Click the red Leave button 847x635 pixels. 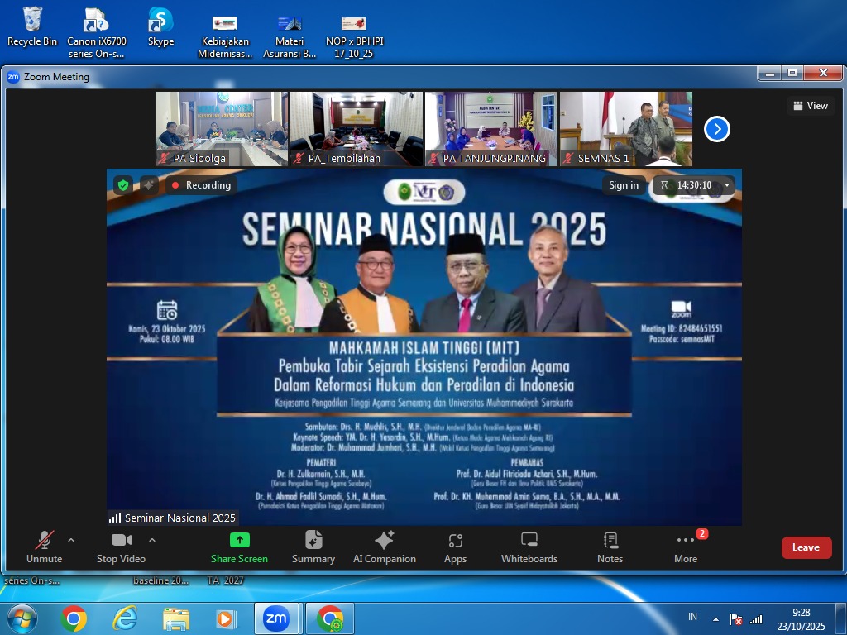point(806,547)
